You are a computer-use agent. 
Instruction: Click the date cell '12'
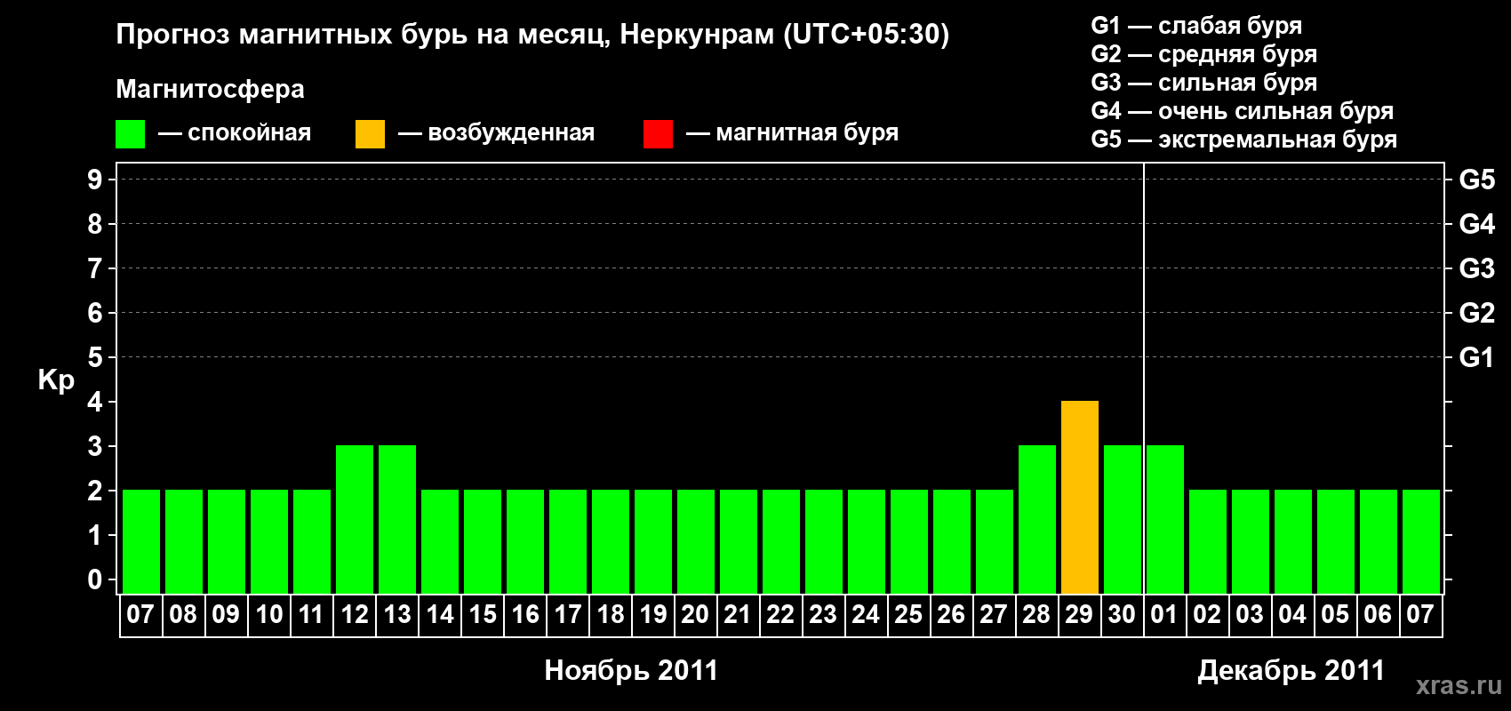(355, 615)
